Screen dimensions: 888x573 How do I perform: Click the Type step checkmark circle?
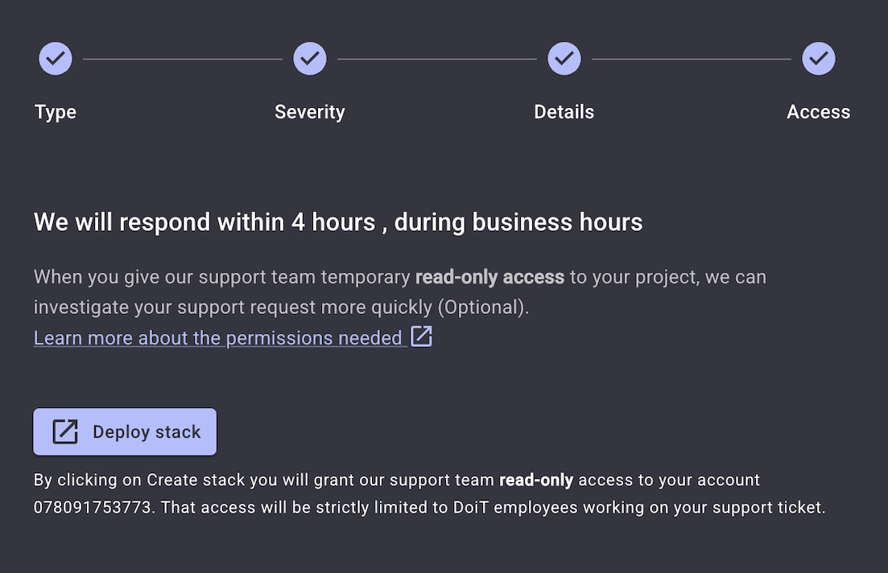[56, 59]
